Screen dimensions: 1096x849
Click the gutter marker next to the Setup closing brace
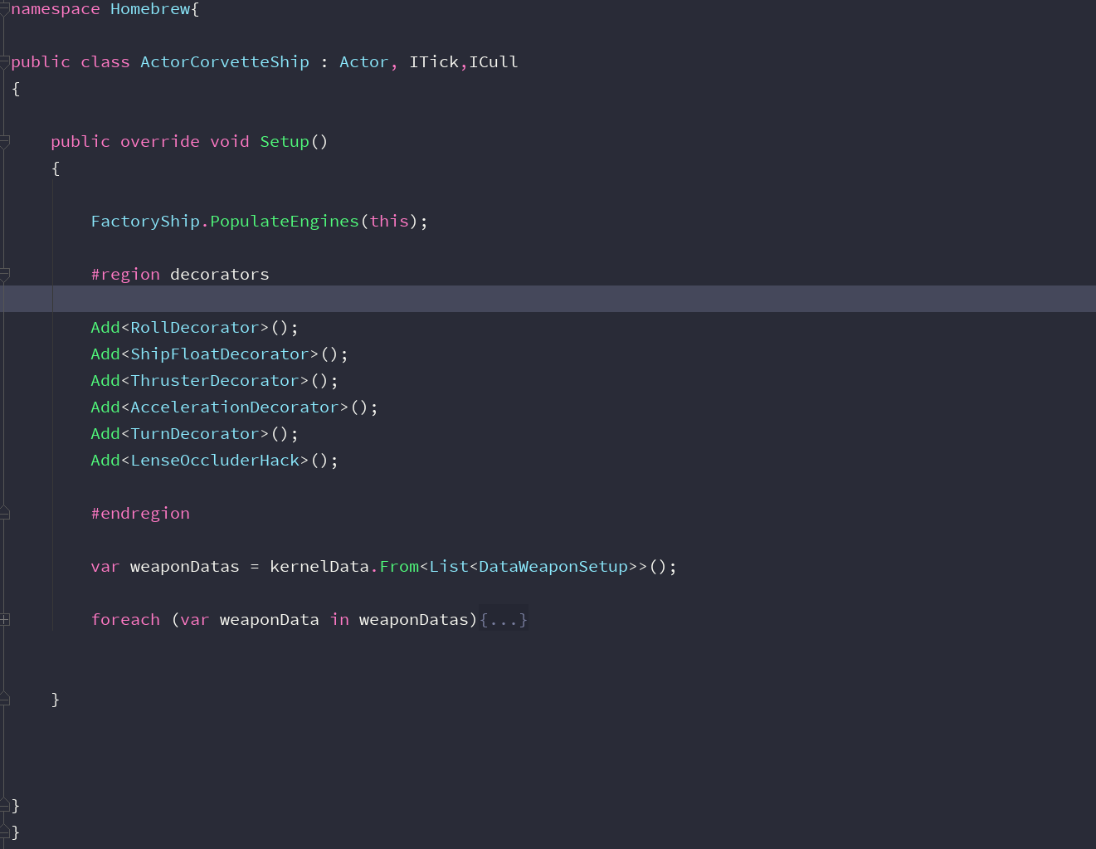[x=4, y=698]
